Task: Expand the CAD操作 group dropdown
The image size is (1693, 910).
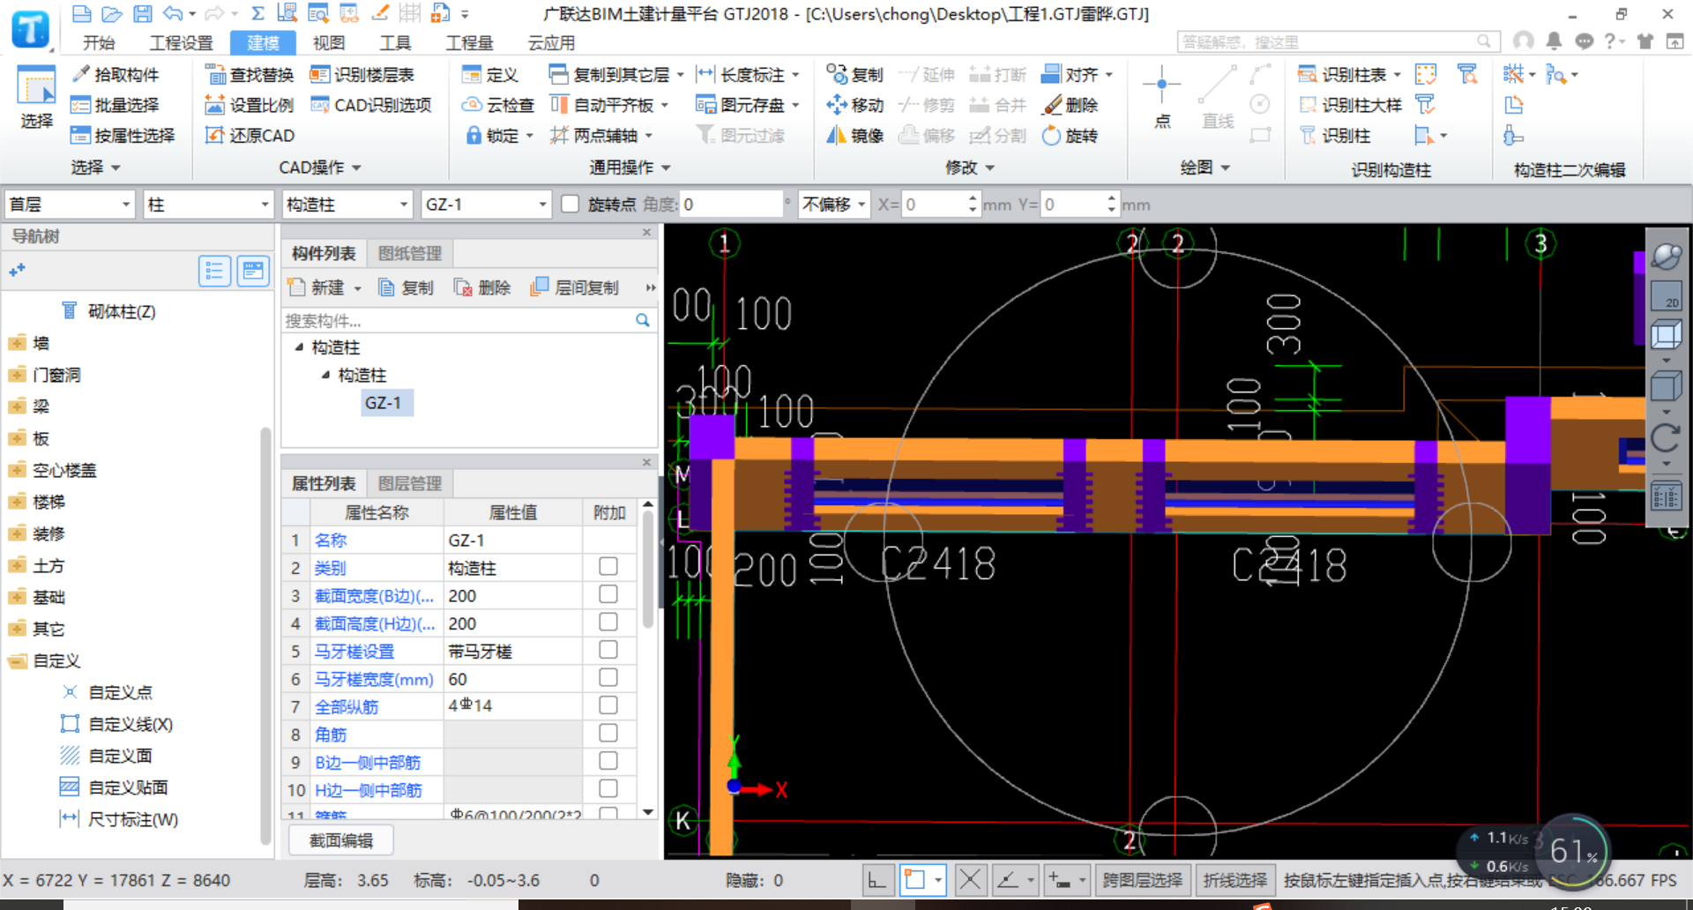Action: click(320, 168)
